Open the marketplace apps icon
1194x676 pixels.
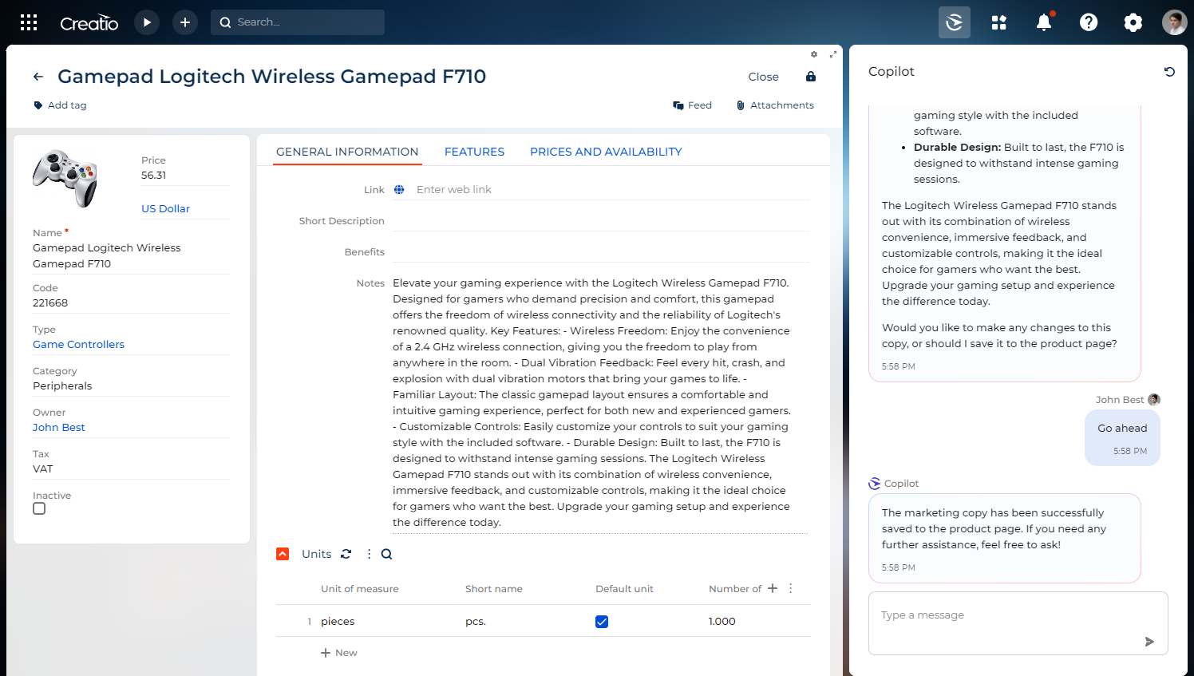point(999,22)
